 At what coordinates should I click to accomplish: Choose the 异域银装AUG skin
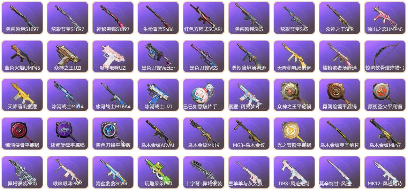[22, 172]
